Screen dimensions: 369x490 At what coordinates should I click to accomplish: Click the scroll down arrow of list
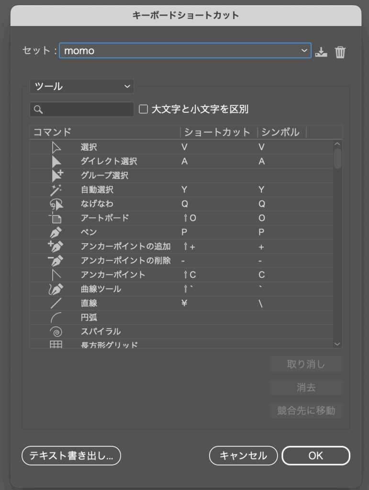pyautogui.click(x=337, y=344)
